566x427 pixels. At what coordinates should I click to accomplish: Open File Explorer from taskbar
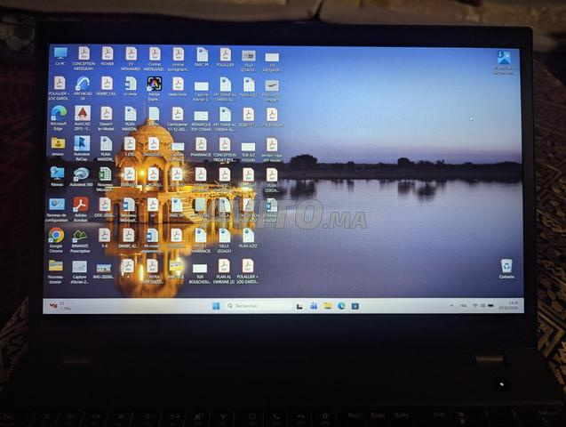point(327,306)
